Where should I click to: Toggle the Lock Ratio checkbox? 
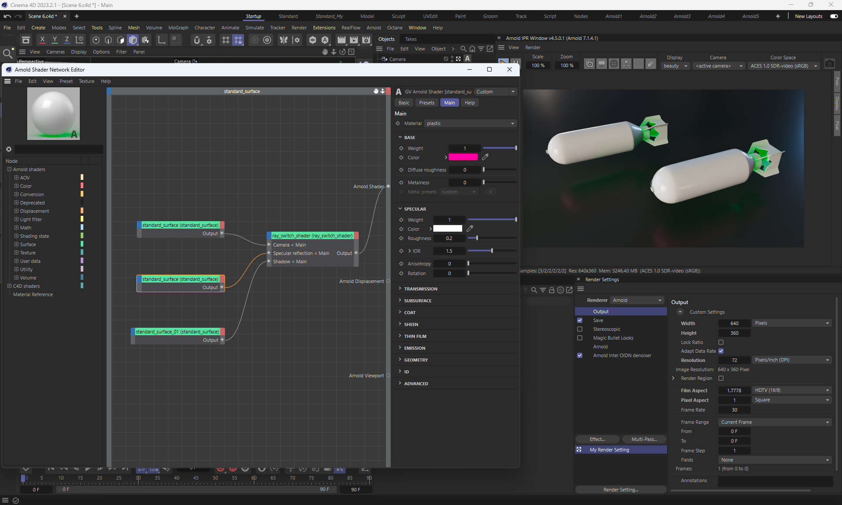pyautogui.click(x=721, y=342)
